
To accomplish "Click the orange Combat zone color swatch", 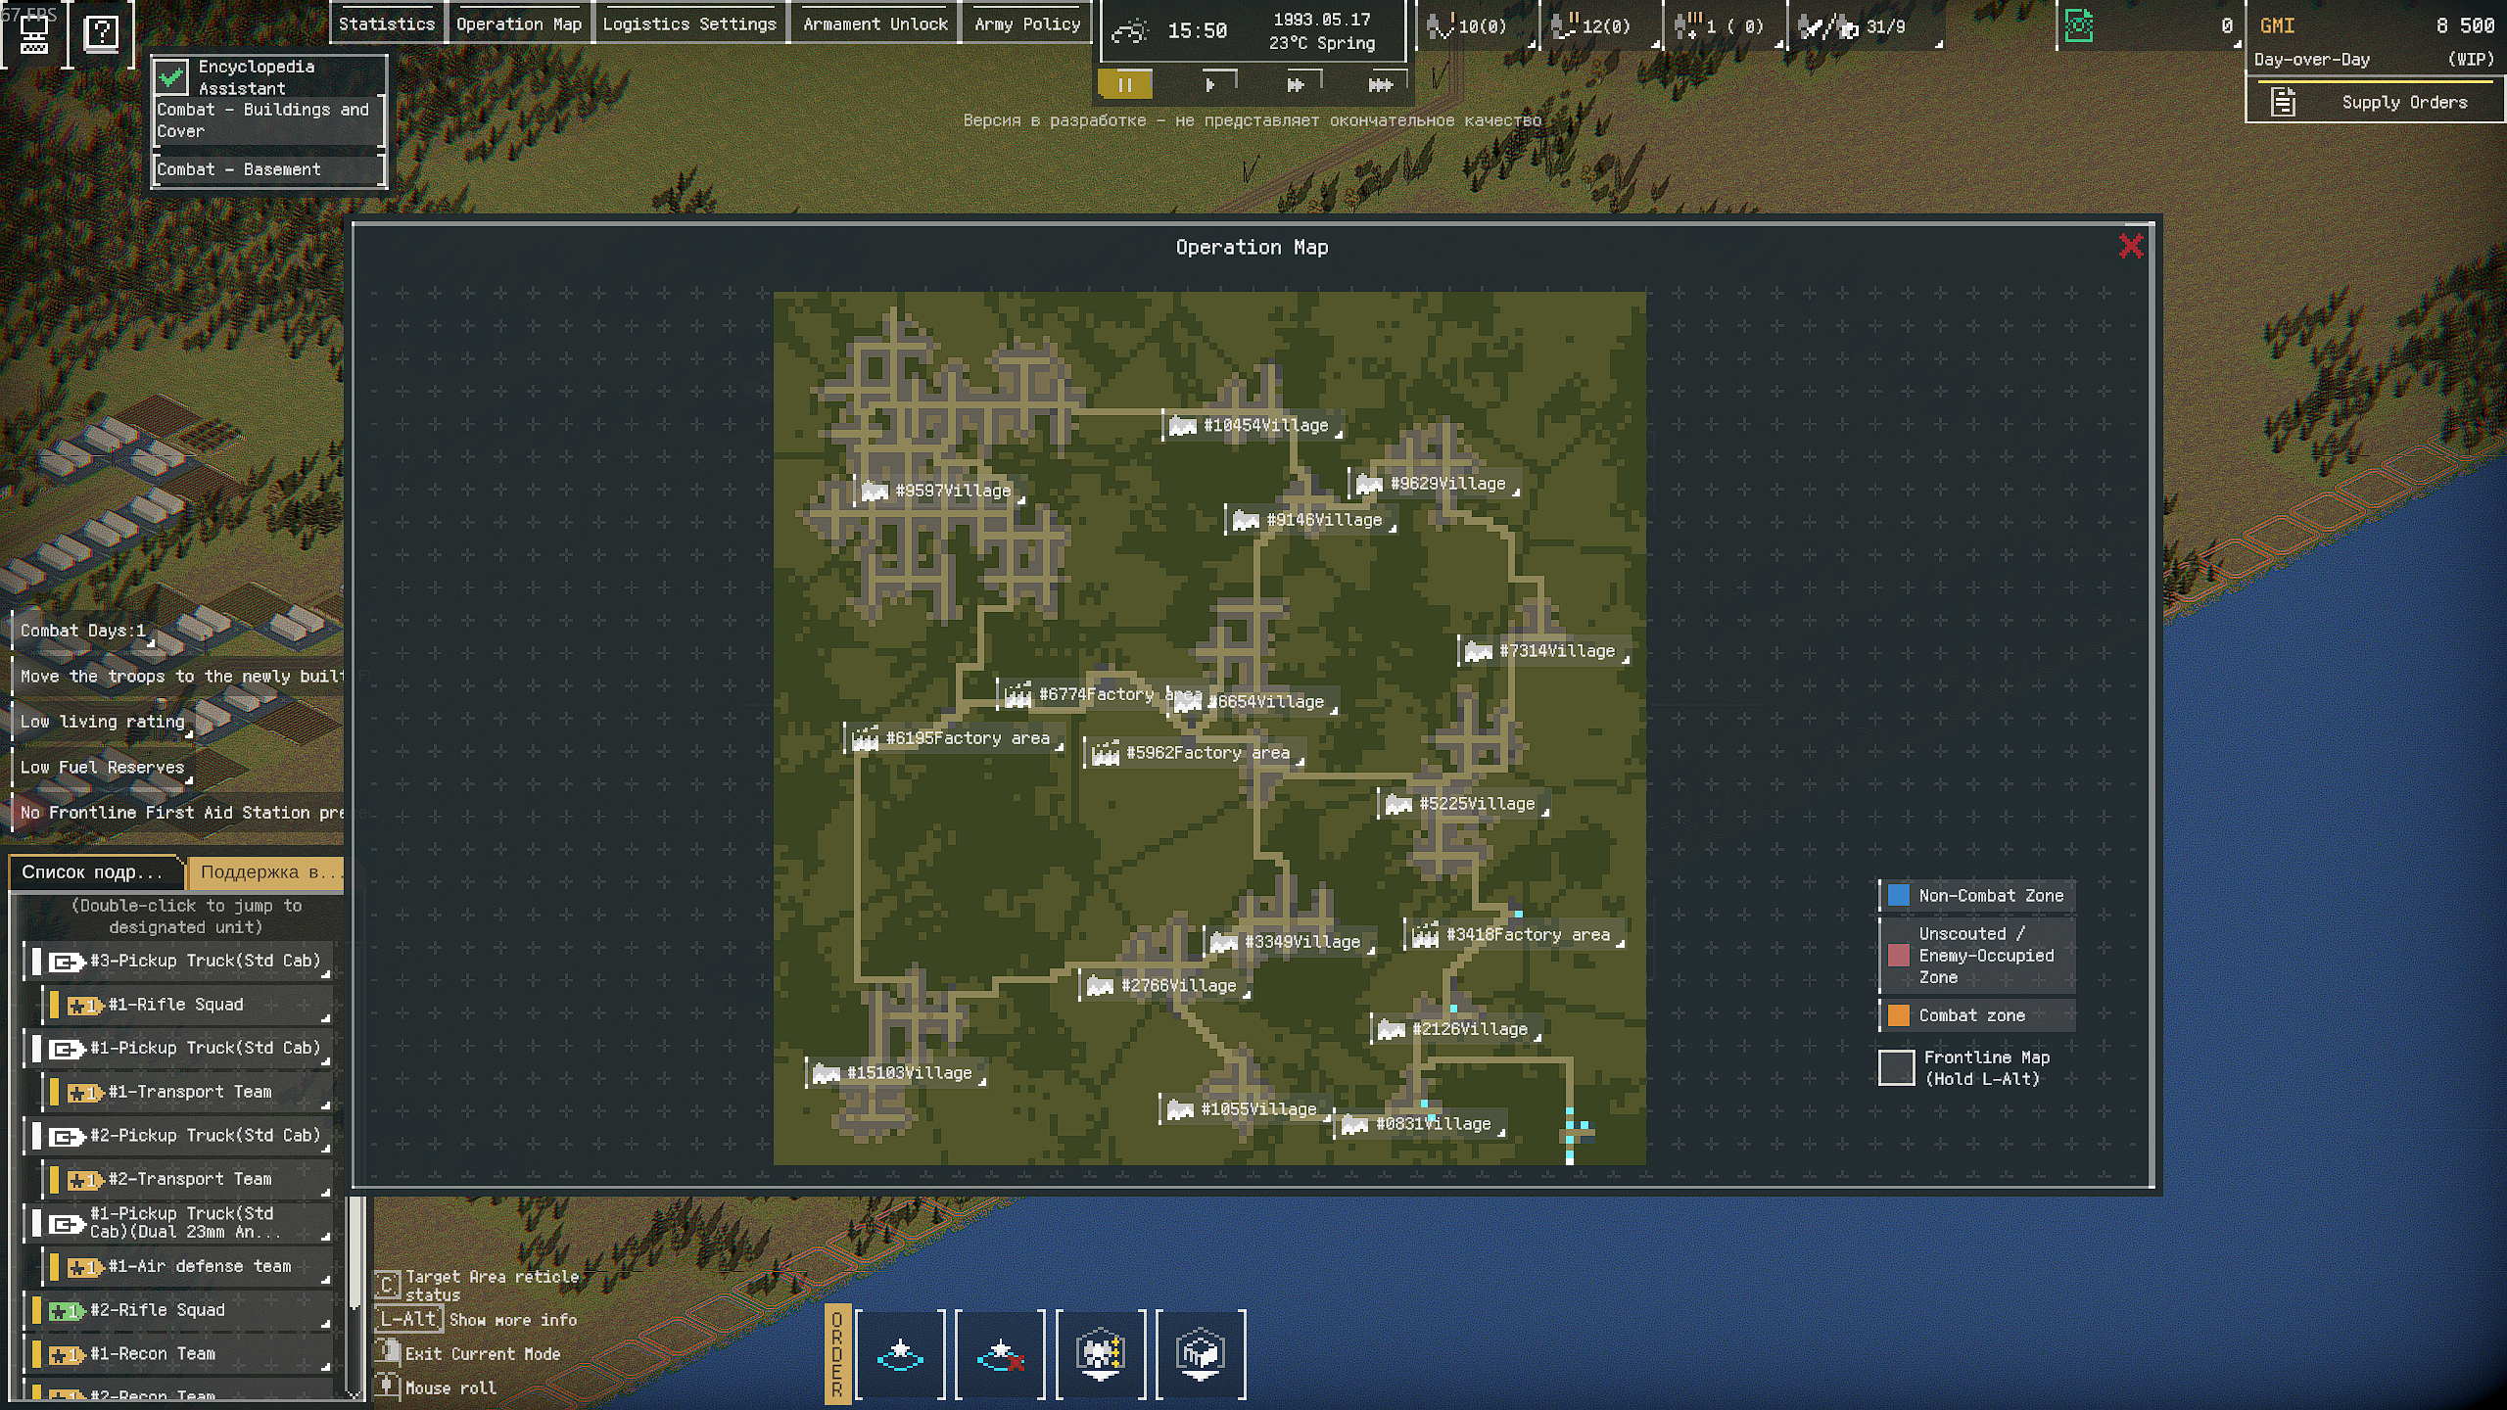I will [1898, 1015].
